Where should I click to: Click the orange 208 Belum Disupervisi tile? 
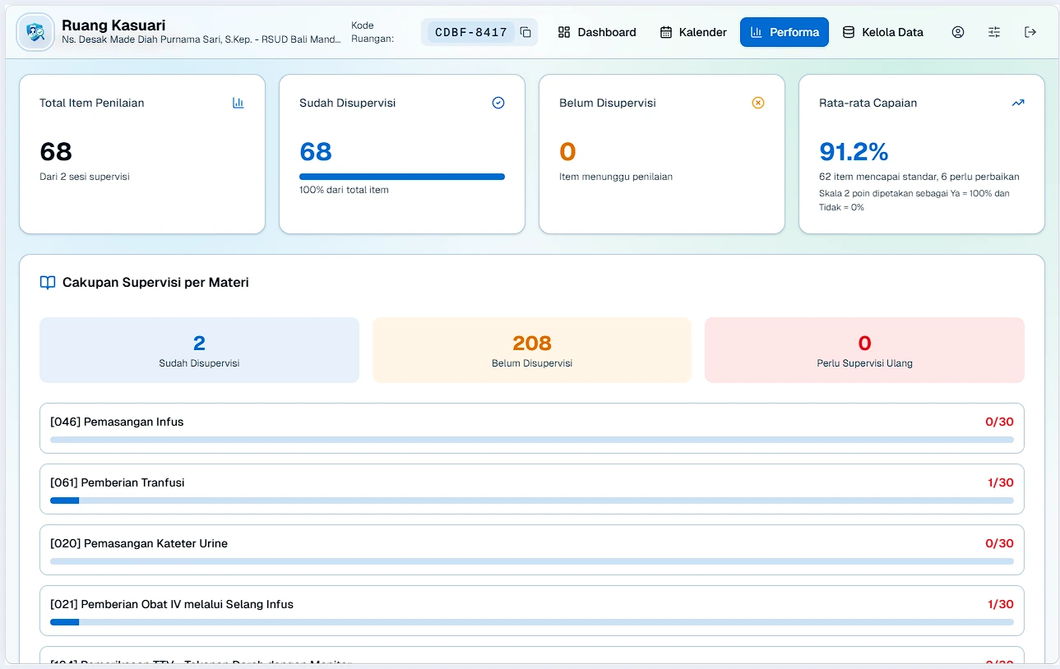click(532, 350)
